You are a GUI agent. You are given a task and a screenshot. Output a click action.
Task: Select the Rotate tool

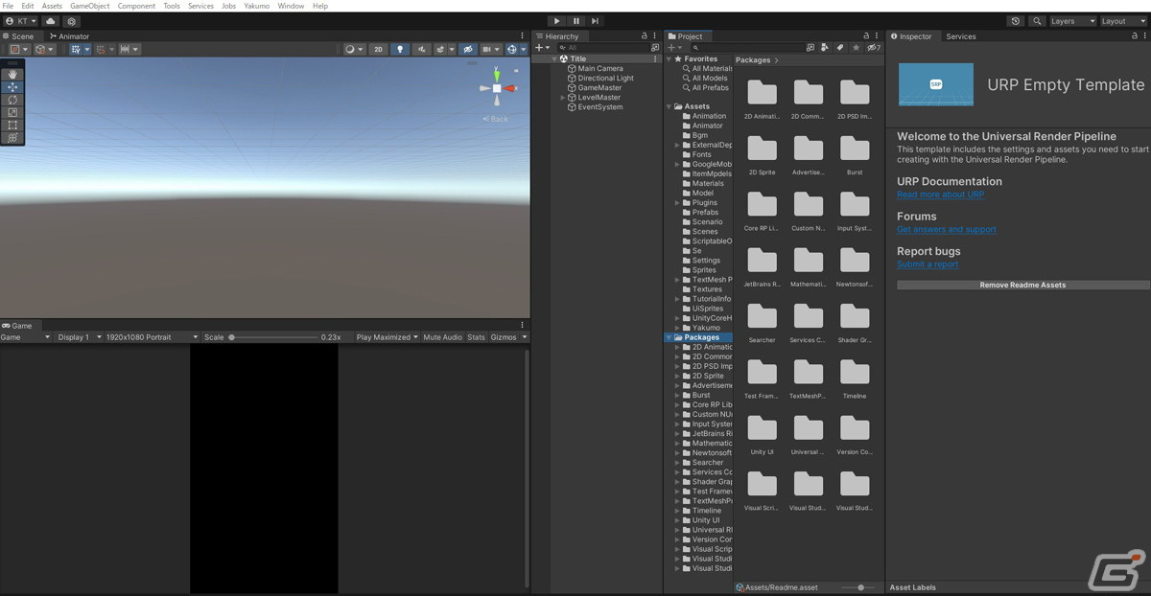click(12, 100)
